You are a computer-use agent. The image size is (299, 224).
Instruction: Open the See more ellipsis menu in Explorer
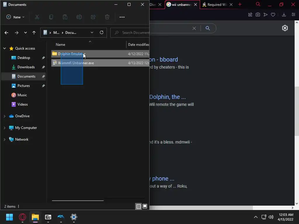coord(122,17)
